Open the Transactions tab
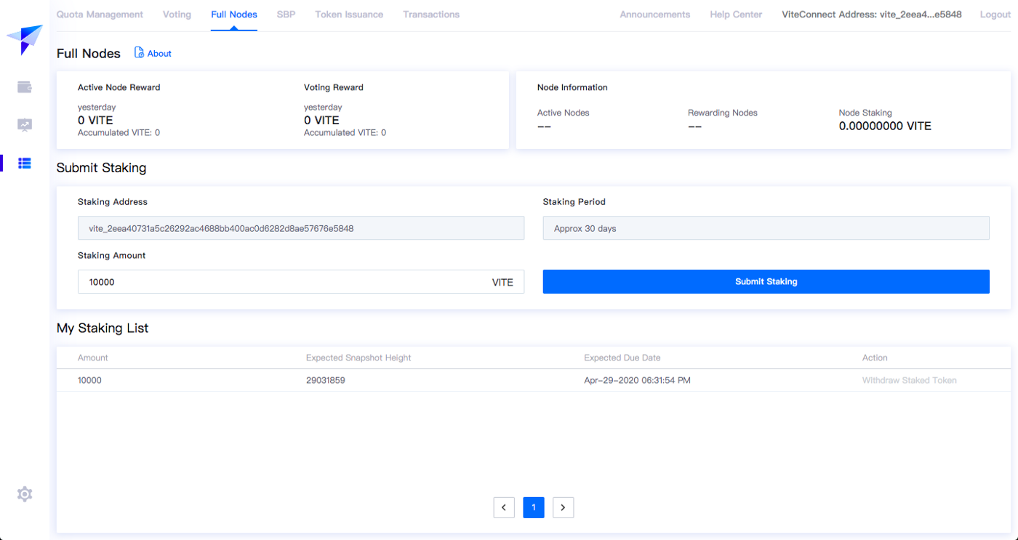Image resolution: width=1018 pixels, height=540 pixels. [x=431, y=15]
